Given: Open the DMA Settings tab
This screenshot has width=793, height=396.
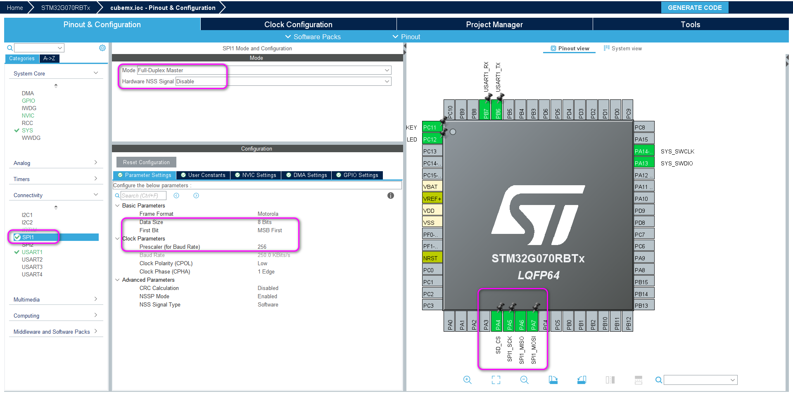Looking at the screenshot, I should pyautogui.click(x=306, y=175).
